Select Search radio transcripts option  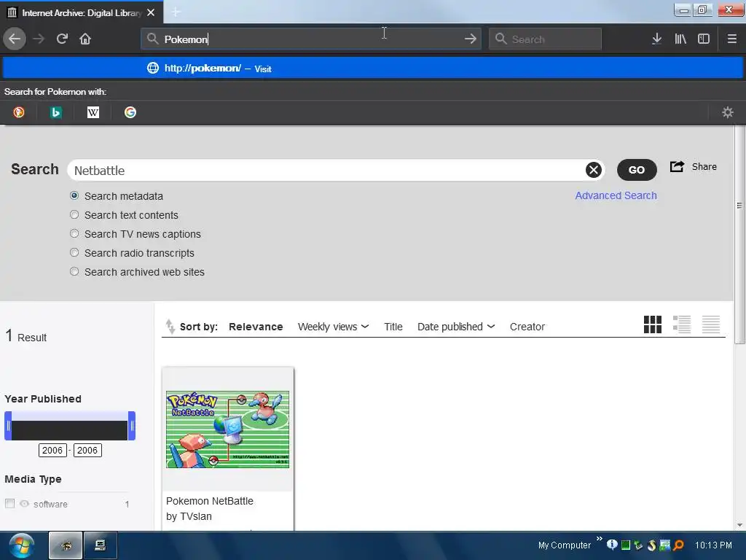(74, 252)
